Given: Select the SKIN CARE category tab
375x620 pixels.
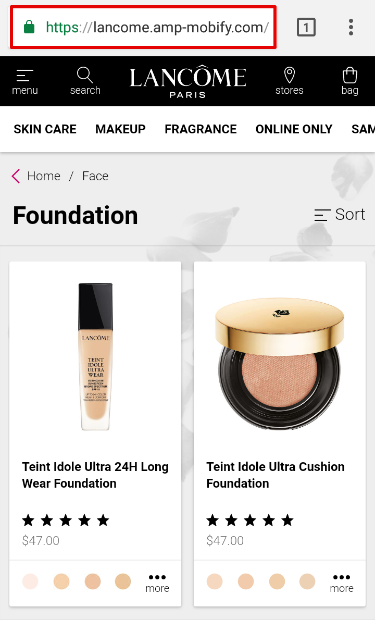Looking at the screenshot, I should (45, 129).
